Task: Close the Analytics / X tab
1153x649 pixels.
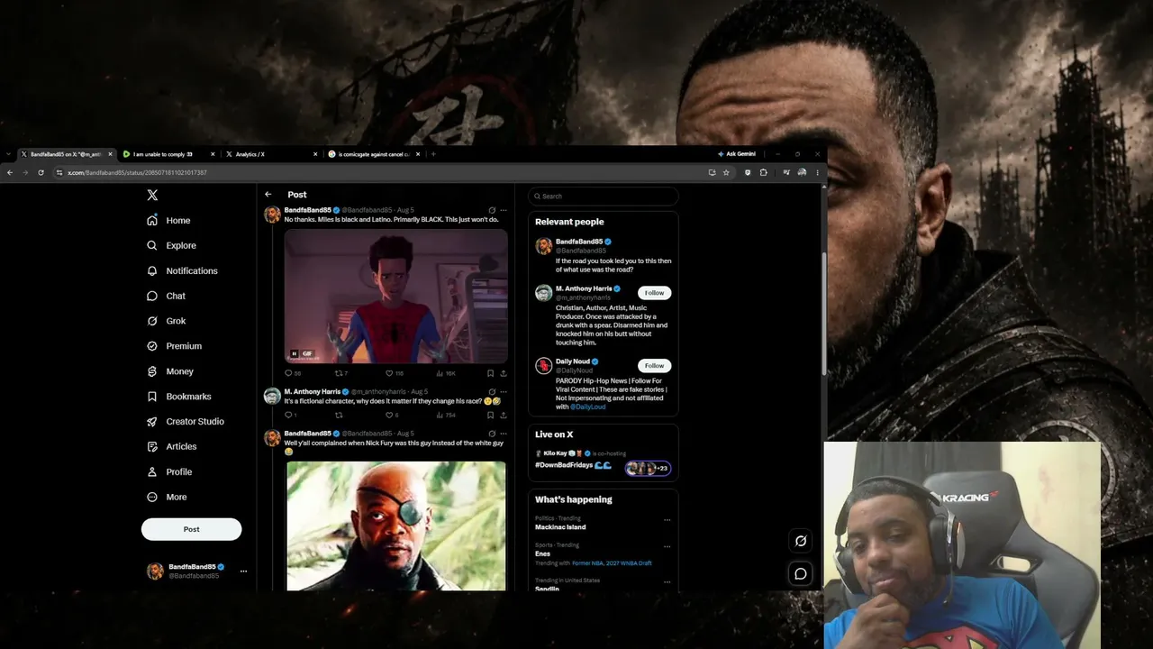Action: click(x=315, y=154)
